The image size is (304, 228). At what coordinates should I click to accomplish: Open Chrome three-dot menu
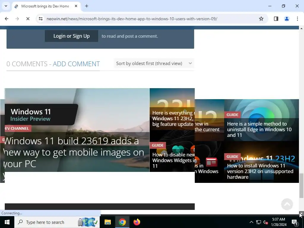(297, 19)
